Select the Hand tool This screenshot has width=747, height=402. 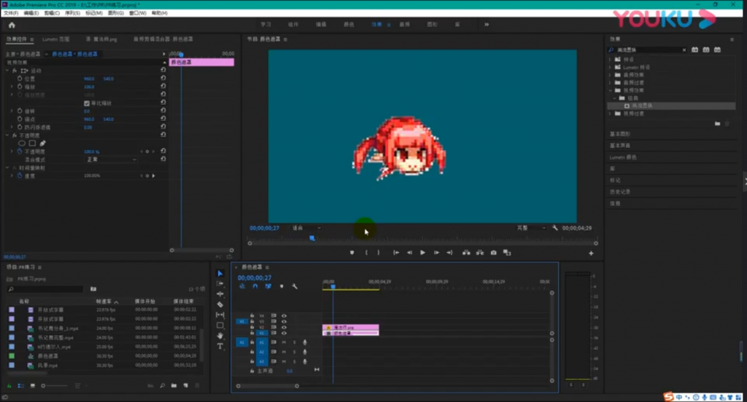click(x=220, y=336)
